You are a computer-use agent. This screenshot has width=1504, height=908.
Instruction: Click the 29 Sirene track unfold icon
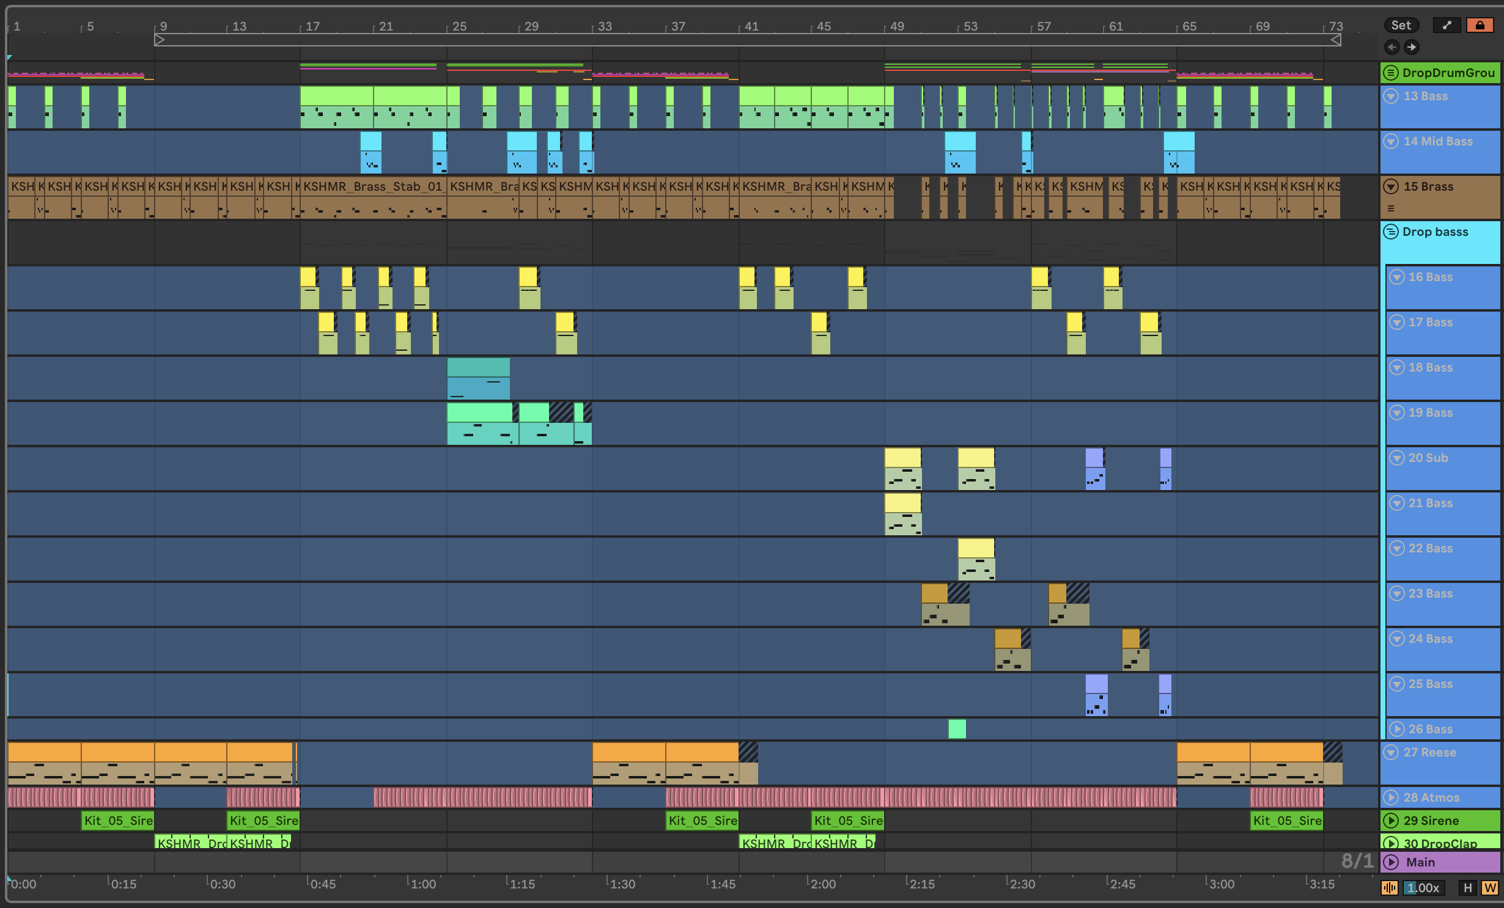coord(1391,821)
